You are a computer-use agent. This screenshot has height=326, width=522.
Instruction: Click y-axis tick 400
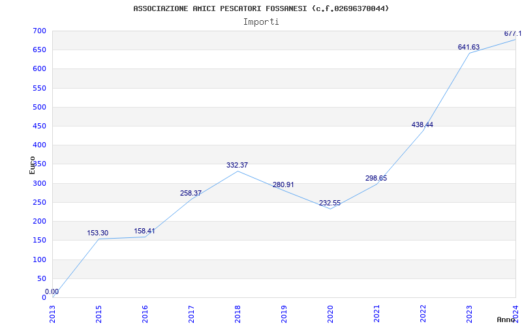(x=39, y=145)
